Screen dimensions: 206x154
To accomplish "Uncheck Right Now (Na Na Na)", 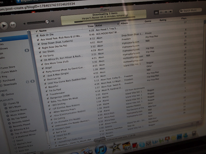I will coord(39,48).
